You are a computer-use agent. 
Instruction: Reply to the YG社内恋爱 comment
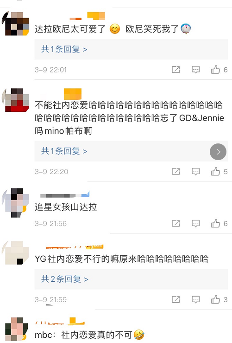click(x=195, y=299)
